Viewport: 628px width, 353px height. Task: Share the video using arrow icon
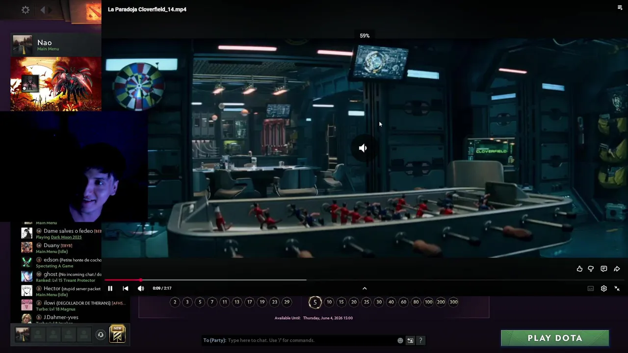pyautogui.click(x=617, y=269)
